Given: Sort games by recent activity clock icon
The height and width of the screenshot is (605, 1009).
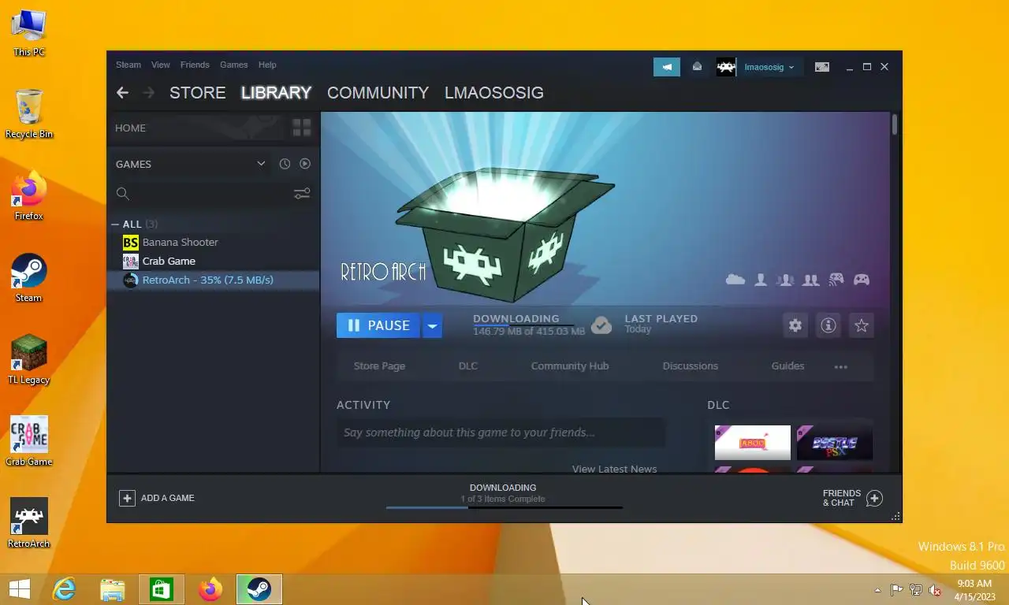Looking at the screenshot, I should (x=285, y=164).
